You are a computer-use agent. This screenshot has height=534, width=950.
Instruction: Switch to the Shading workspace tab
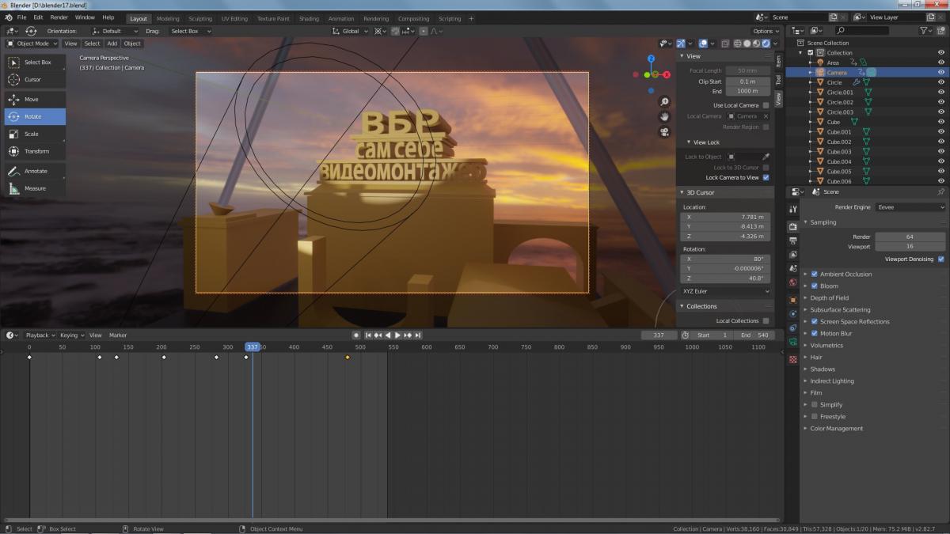[309, 19]
